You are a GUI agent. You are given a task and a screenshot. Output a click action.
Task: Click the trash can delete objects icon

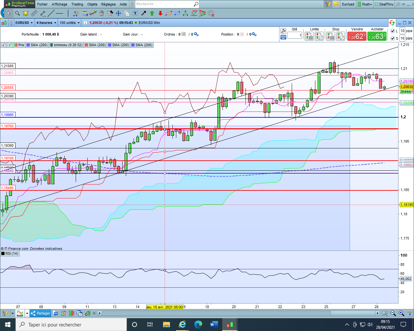[x=102, y=13]
